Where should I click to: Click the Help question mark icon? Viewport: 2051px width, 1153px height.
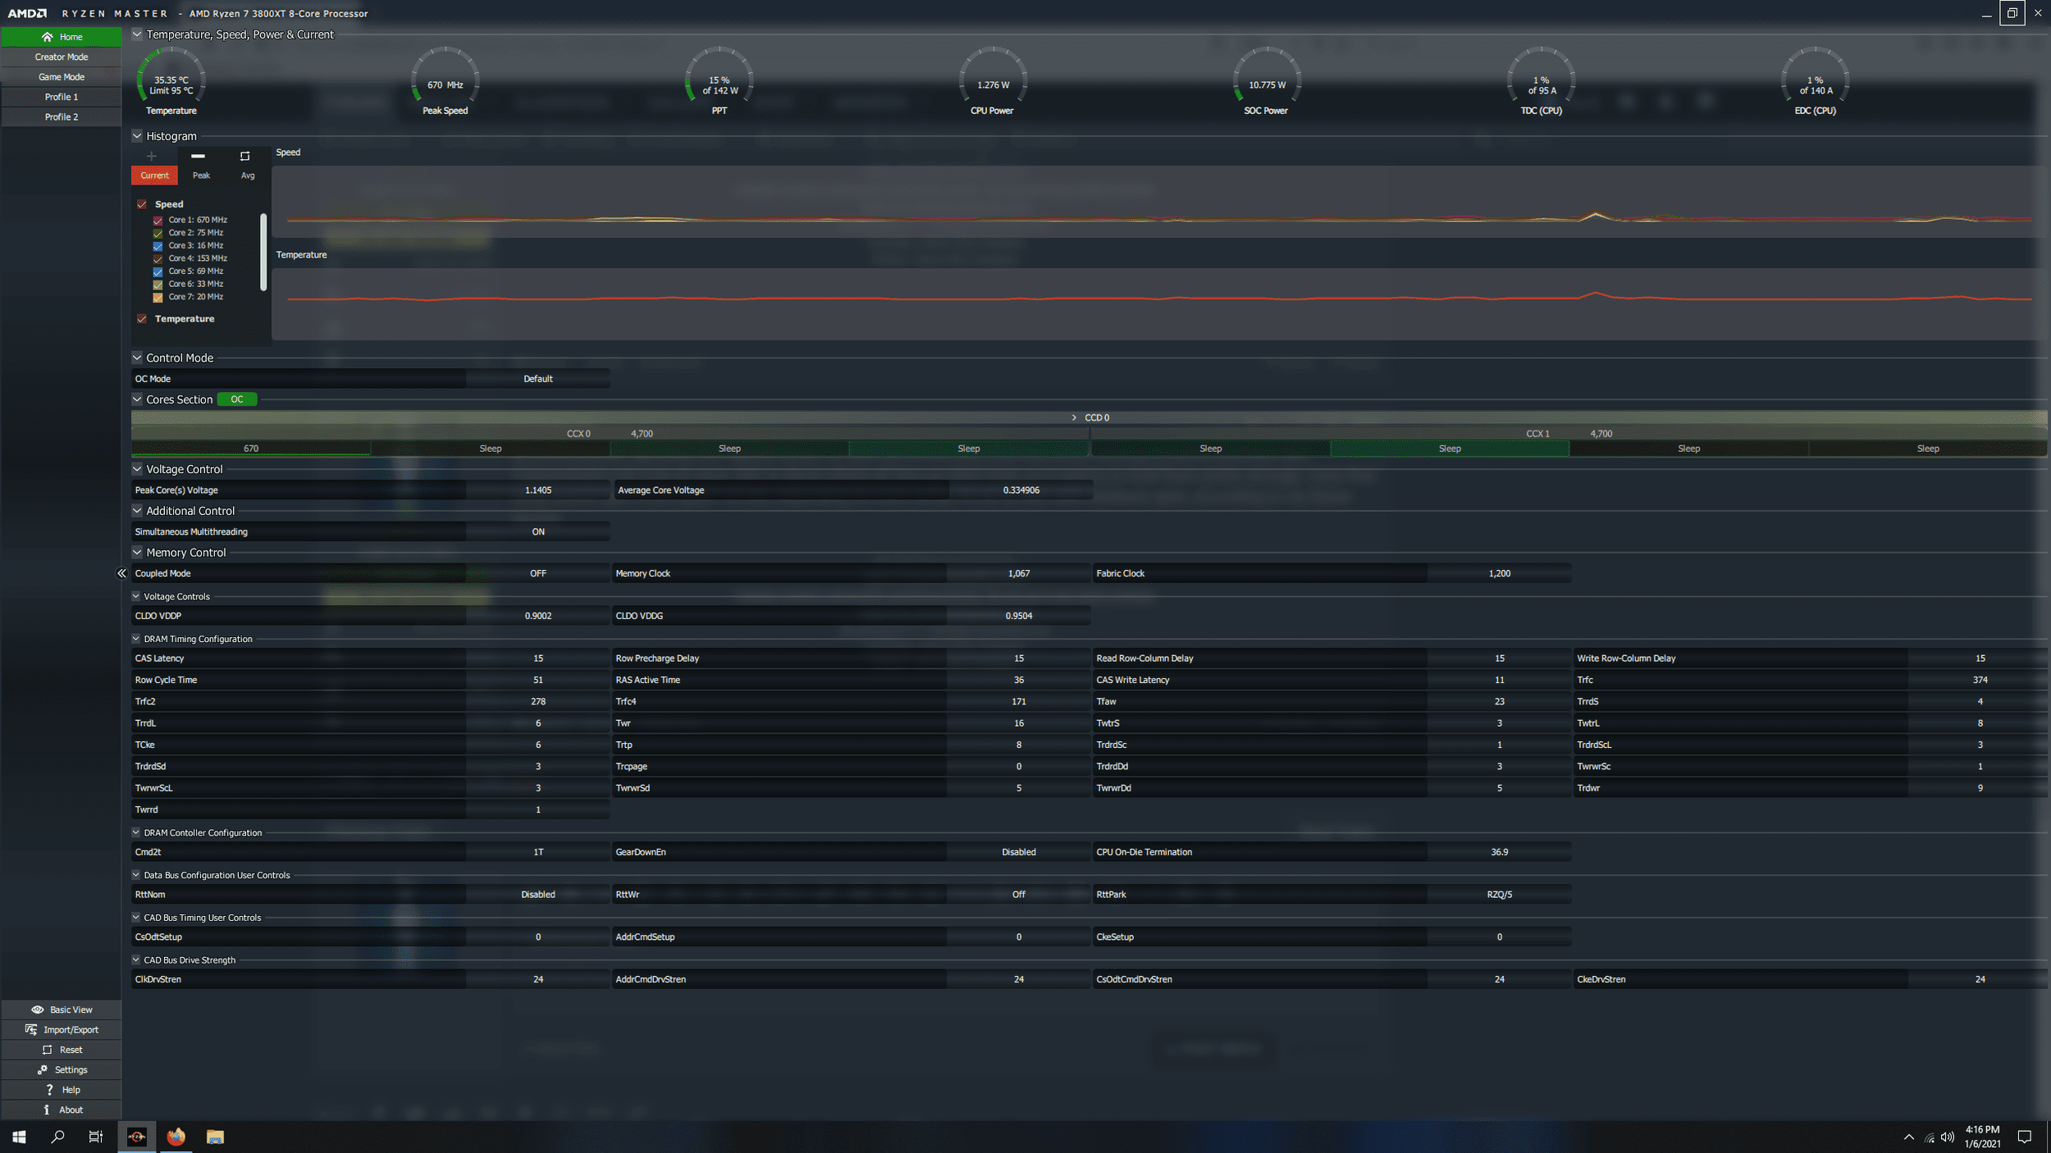pyautogui.click(x=49, y=1090)
